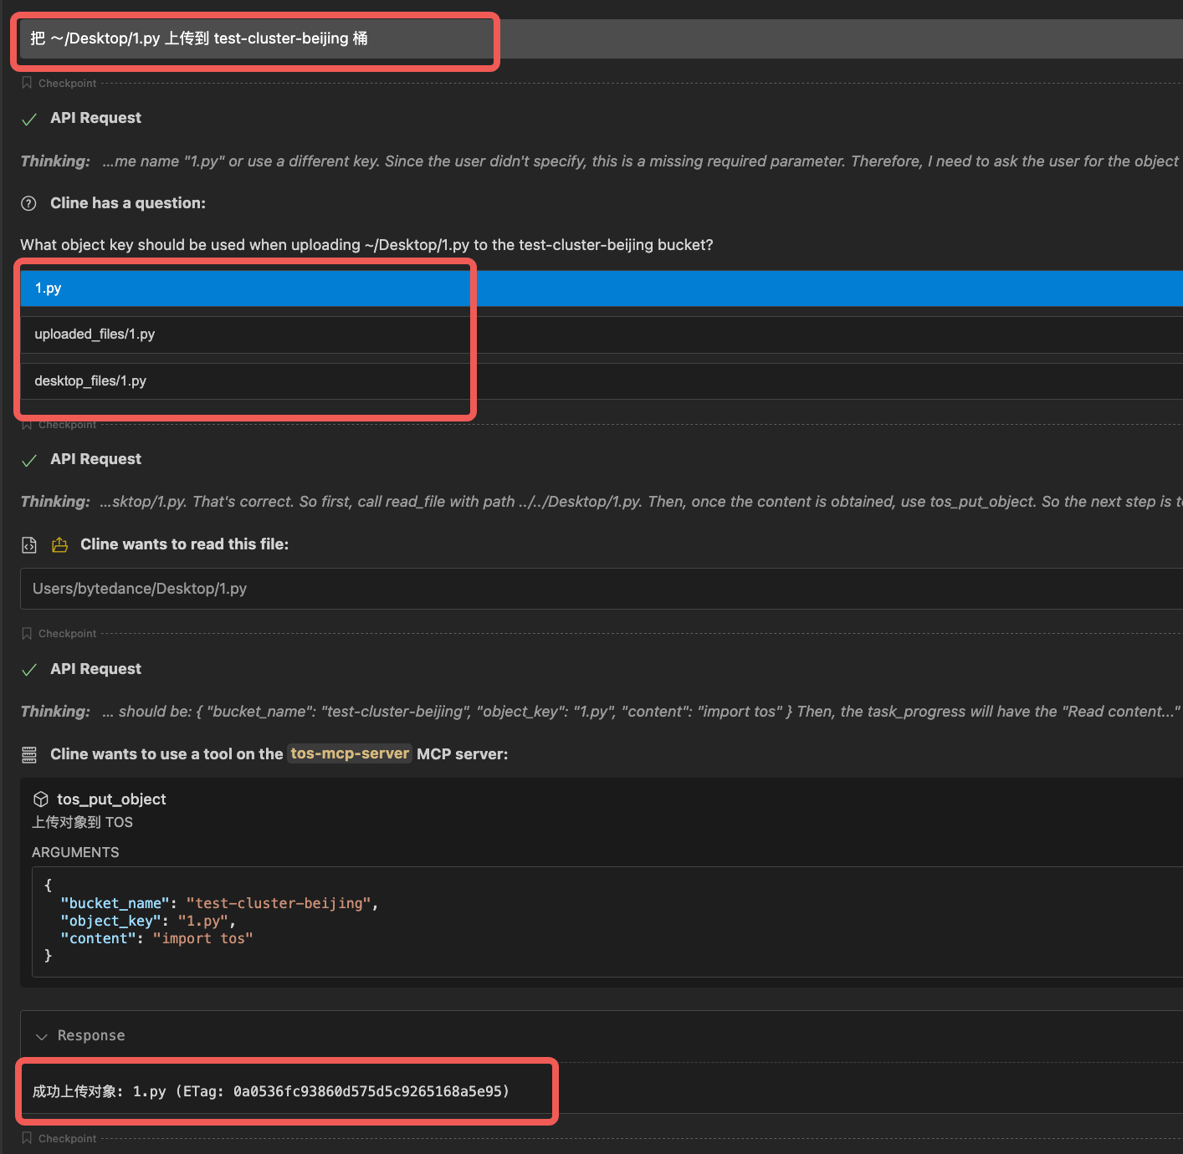The image size is (1183, 1154).
Task: Collapse the Response section chevron
Action: coord(41,1036)
